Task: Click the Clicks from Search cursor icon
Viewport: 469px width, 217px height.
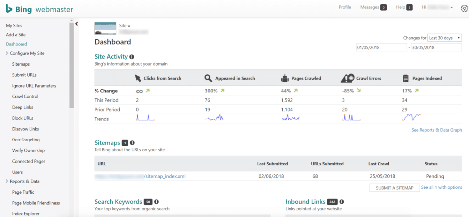Action: coord(138,78)
